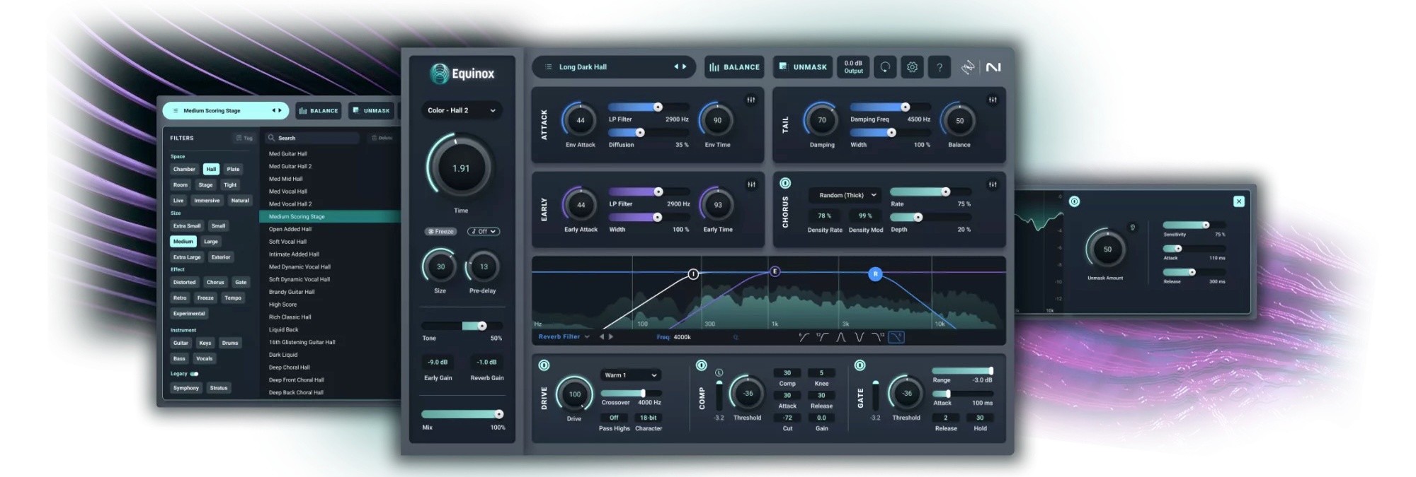This screenshot has width=1416, height=477.
Task: Click the 0.0 dB Output value box
Action: pyautogui.click(x=853, y=67)
